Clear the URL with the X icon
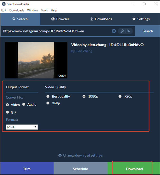160x175 pixels. tap(114, 31)
